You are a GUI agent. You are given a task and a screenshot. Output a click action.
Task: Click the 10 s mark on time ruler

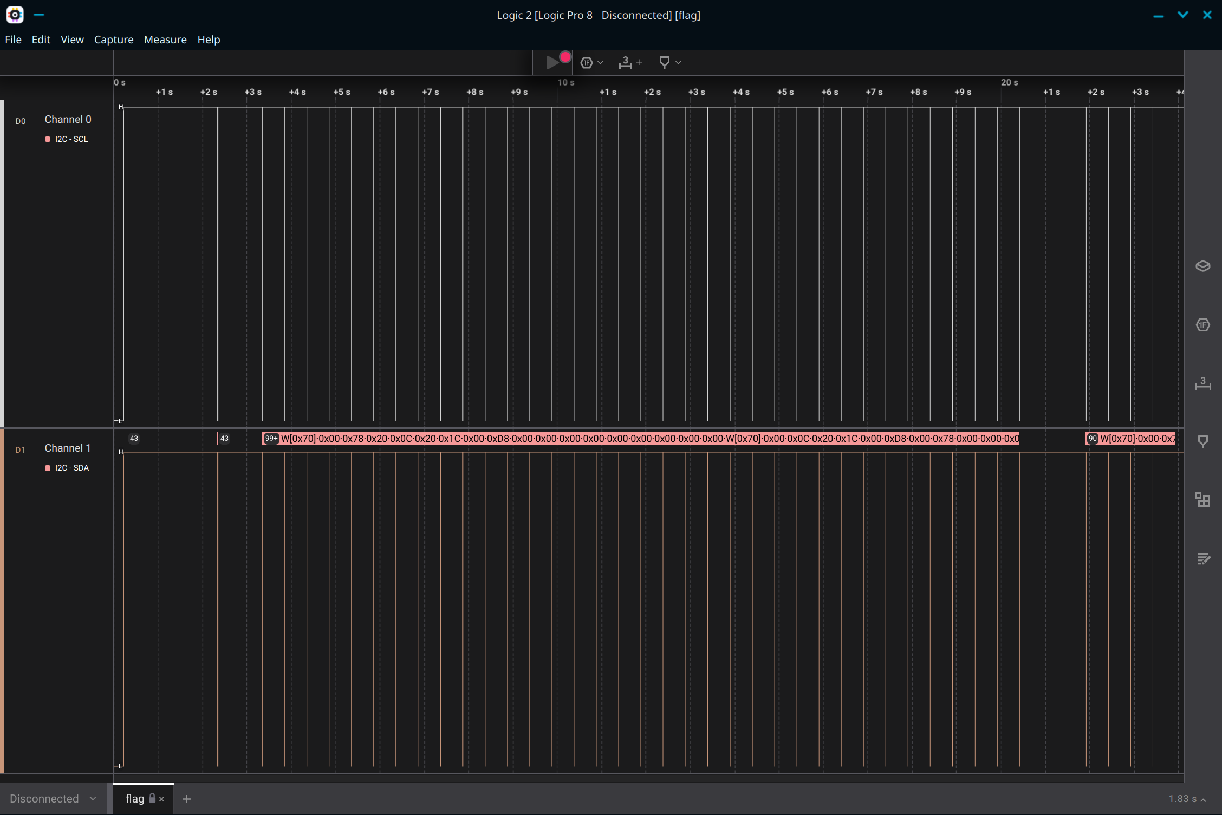566,82
